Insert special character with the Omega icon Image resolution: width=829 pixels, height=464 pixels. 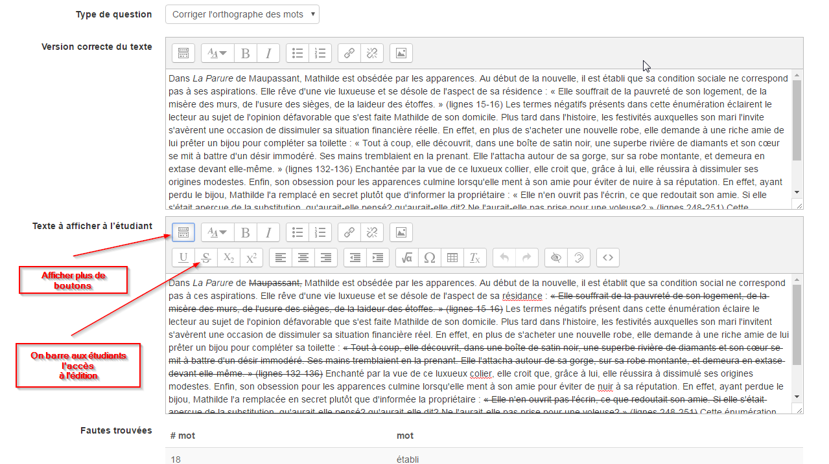pos(429,258)
